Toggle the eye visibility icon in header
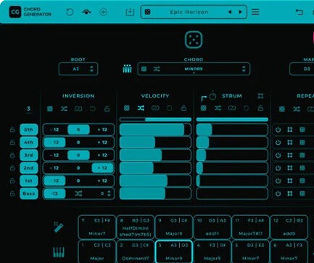This screenshot has height=263, width=314. tap(86, 12)
